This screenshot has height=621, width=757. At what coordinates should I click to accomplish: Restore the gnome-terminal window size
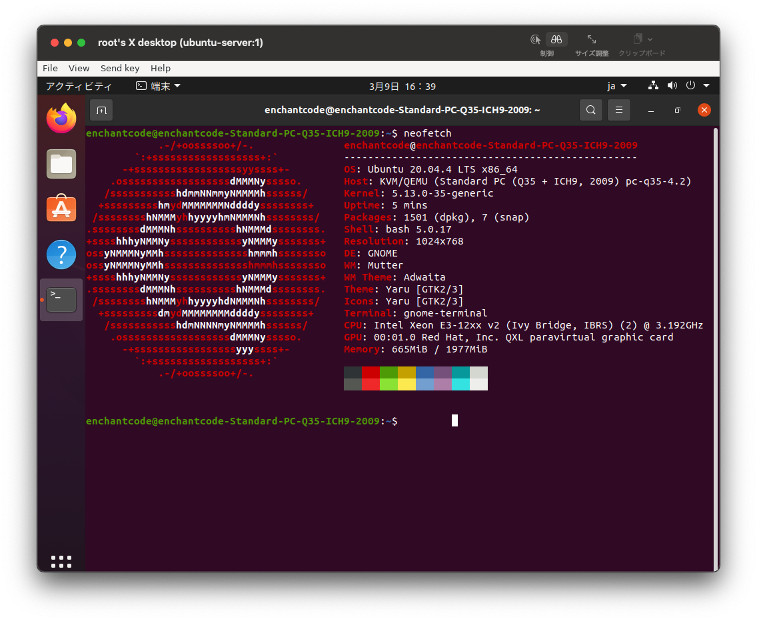[677, 111]
